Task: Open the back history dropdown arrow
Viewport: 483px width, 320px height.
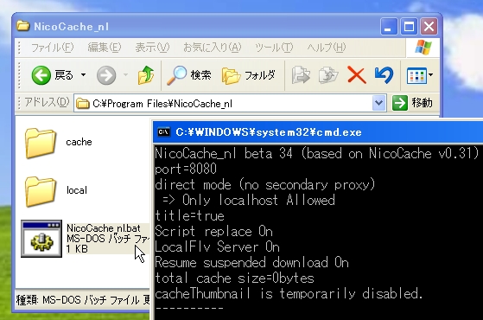Action: coord(83,75)
